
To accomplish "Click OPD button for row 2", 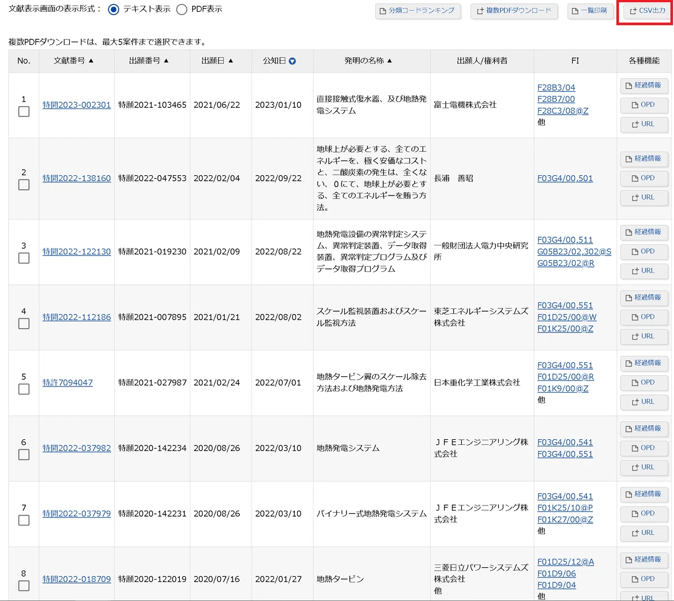I will coord(644,178).
